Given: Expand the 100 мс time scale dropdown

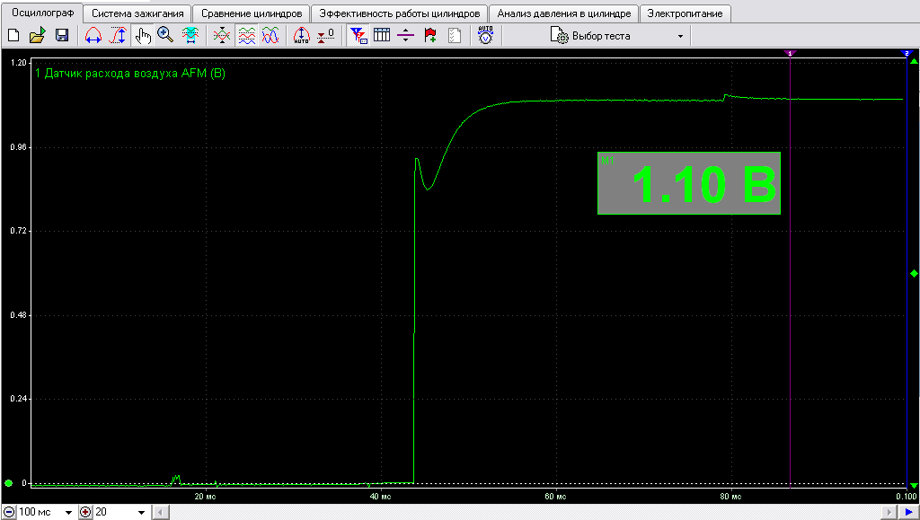Looking at the screenshot, I should point(68,513).
